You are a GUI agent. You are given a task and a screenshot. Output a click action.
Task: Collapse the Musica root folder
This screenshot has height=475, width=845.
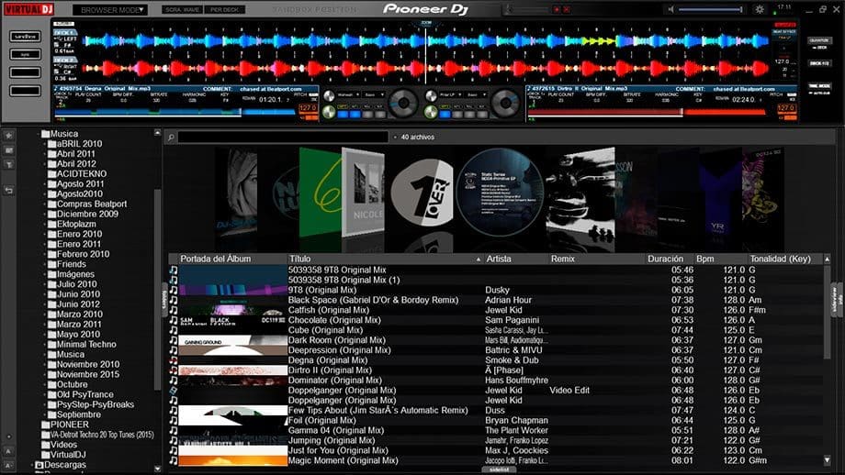[x=39, y=134]
